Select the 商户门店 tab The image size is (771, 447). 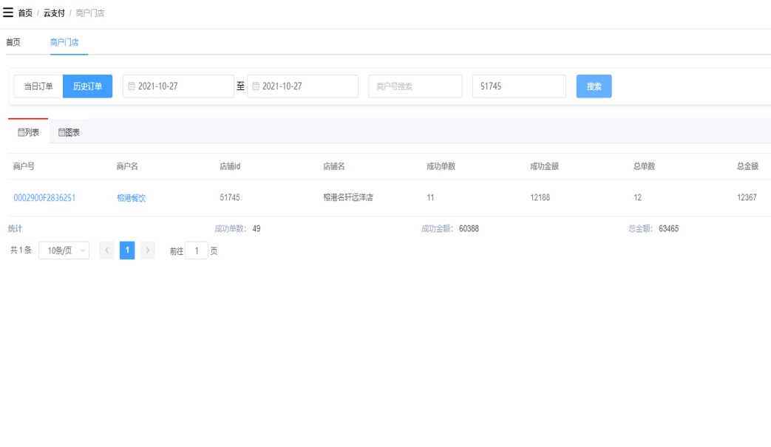point(64,42)
